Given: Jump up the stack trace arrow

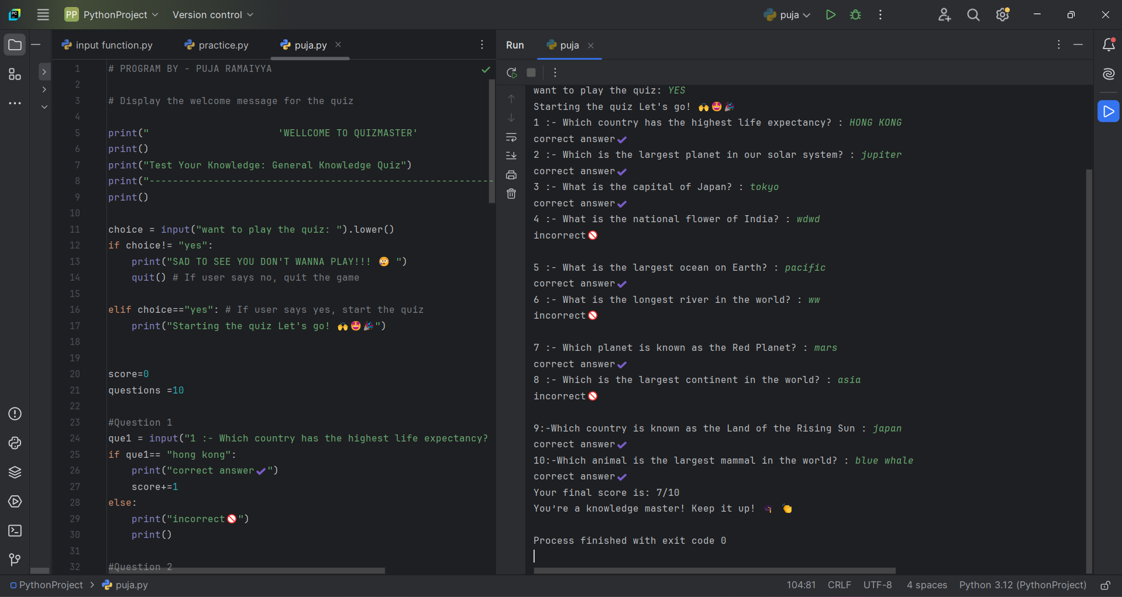Looking at the screenshot, I should click(x=511, y=99).
